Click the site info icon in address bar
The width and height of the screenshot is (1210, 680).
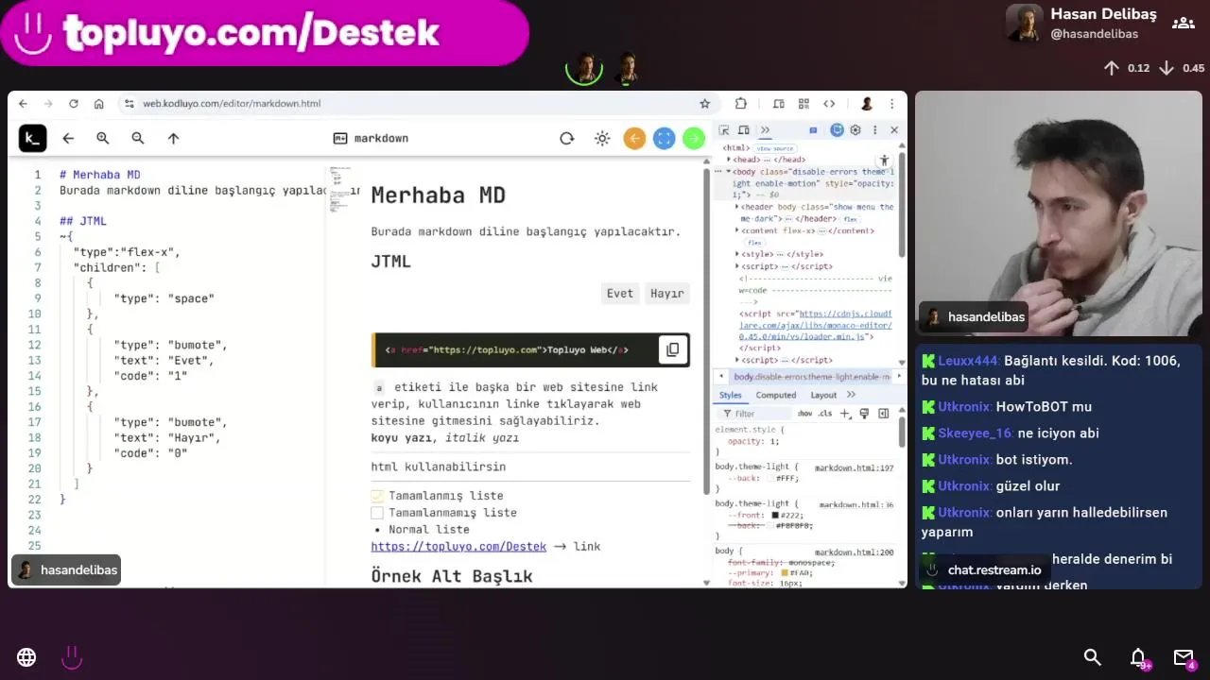click(129, 104)
